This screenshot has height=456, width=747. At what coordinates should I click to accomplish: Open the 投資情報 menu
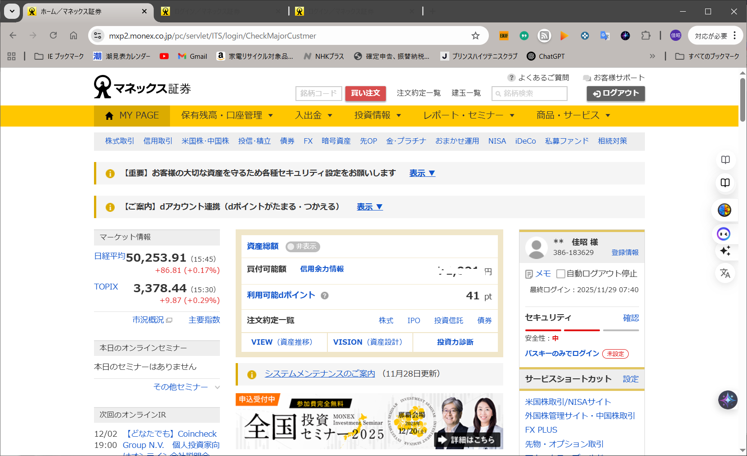[377, 116]
